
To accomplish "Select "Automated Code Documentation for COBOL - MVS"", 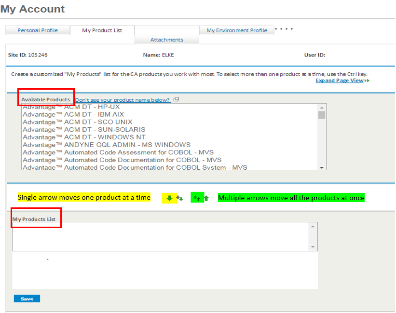I will pyautogui.click(x=170, y=160).
